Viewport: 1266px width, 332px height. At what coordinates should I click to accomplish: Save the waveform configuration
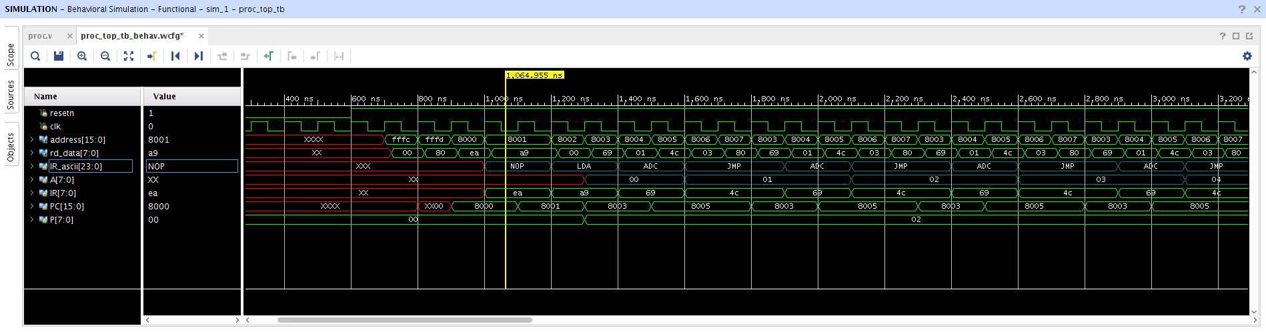point(59,57)
